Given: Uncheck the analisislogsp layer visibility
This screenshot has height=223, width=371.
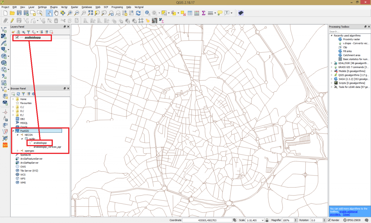Looking at the screenshot, I should click(x=17, y=38).
